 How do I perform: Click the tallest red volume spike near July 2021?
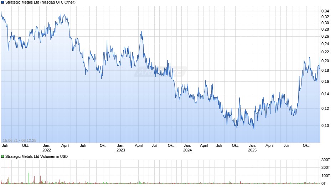[x=8, y=172]
